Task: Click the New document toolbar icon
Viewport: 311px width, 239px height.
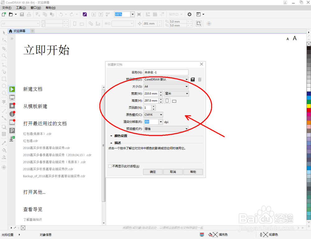Action: pos(4,14)
